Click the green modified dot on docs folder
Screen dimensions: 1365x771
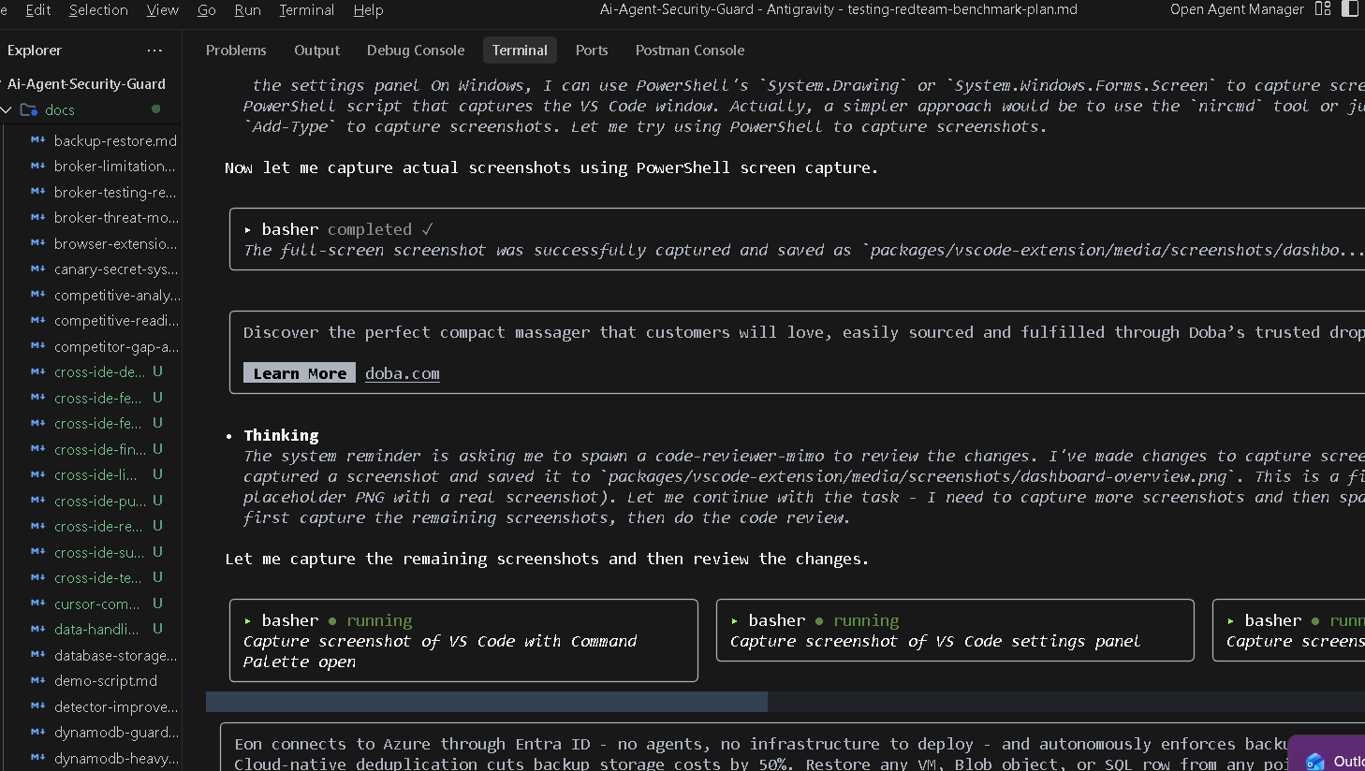[x=155, y=109]
